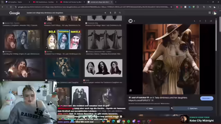Open the preview panel three-dot menu
This screenshot has height=124, width=221.
(x=205, y=21)
